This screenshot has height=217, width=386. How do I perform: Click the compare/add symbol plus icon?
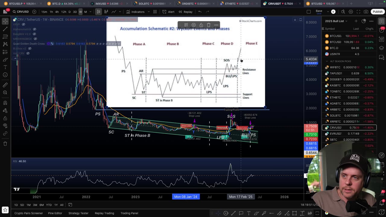[x=34, y=12]
